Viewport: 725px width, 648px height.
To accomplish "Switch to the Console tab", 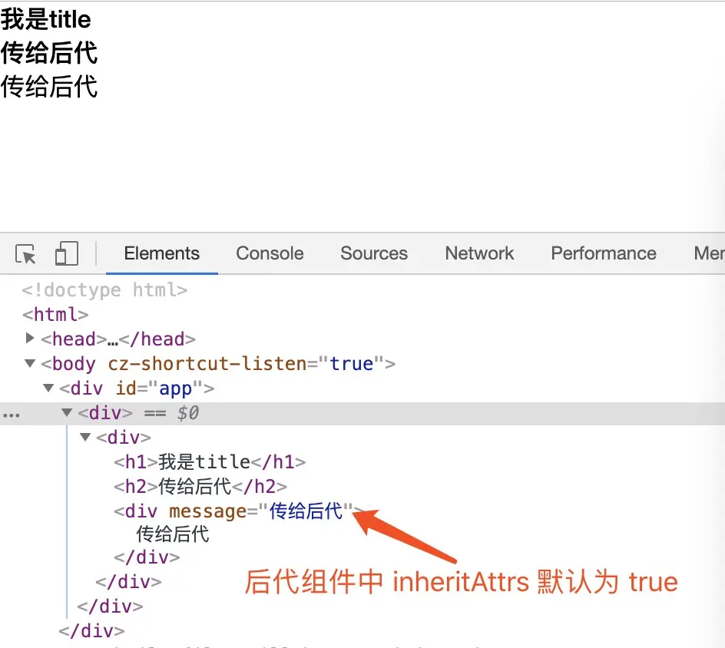I will coord(270,253).
